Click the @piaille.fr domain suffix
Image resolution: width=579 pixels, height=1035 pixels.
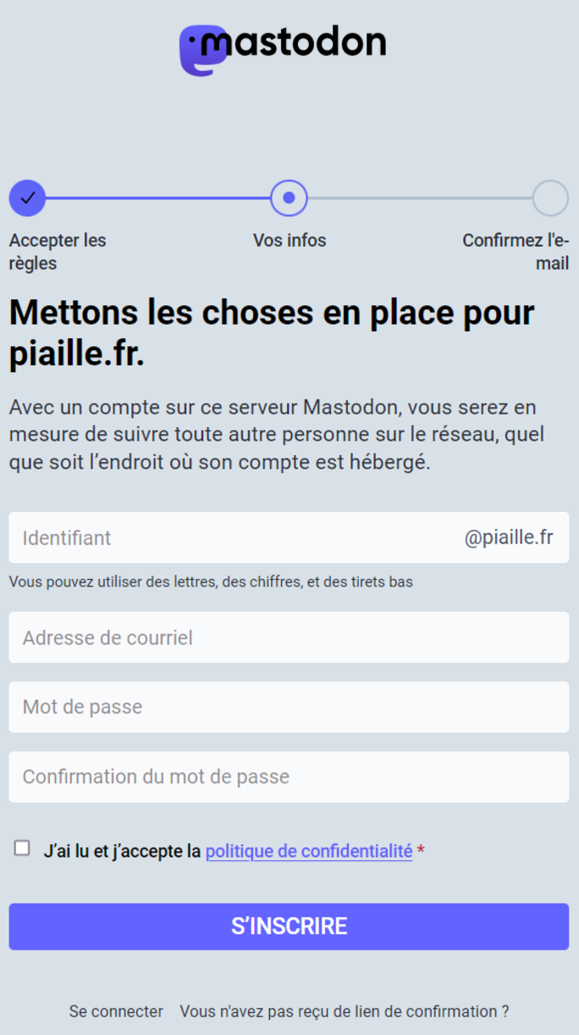pyautogui.click(x=509, y=537)
